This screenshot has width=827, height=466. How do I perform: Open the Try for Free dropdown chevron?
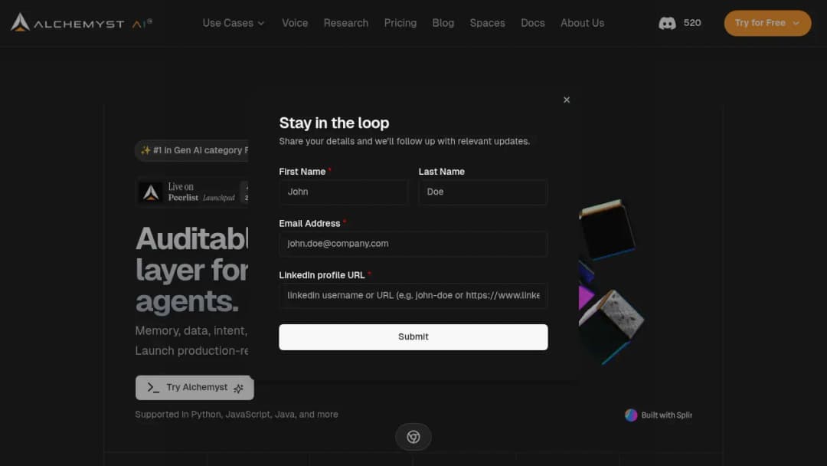click(x=796, y=23)
